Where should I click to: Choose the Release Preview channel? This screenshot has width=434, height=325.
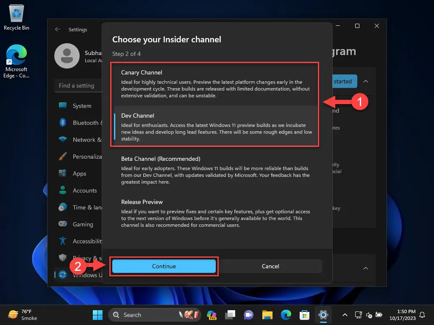[215, 213]
